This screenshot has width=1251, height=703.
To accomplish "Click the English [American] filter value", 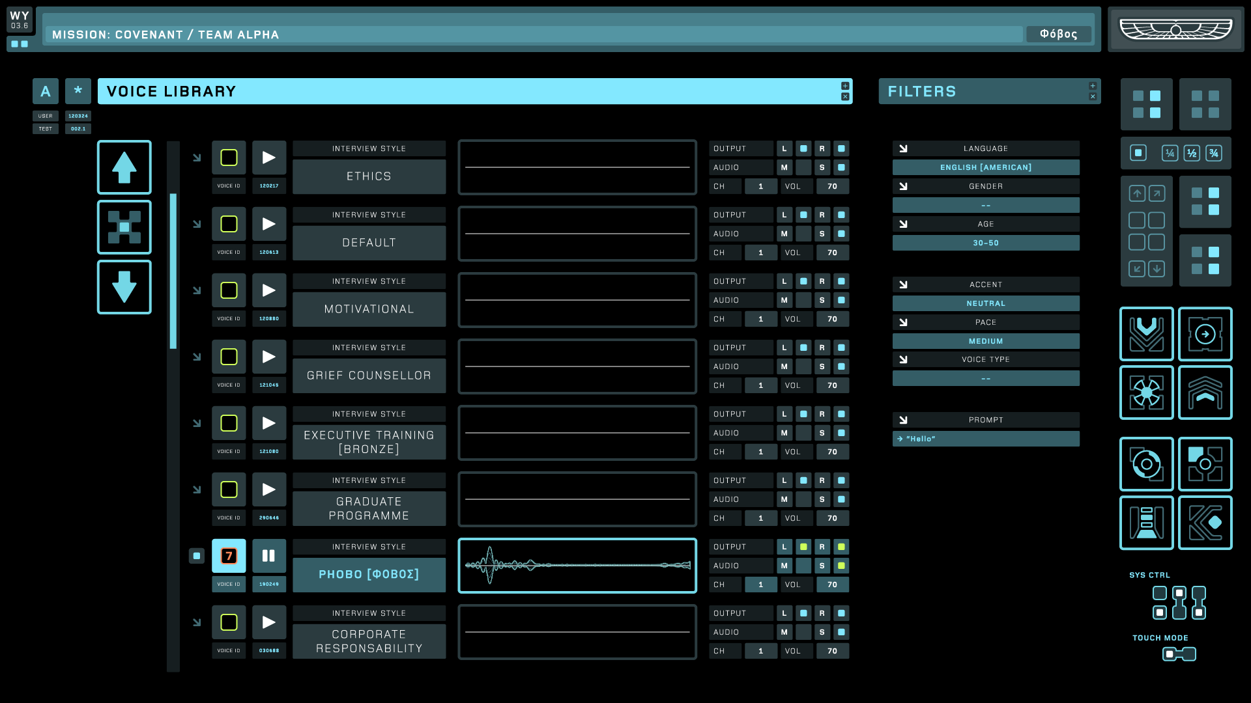I will coord(985,167).
